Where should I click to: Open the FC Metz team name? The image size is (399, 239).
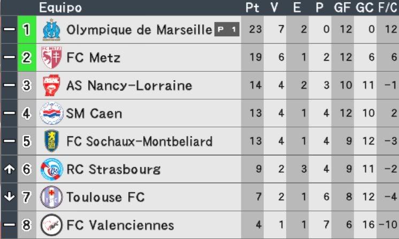coord(94,57)
